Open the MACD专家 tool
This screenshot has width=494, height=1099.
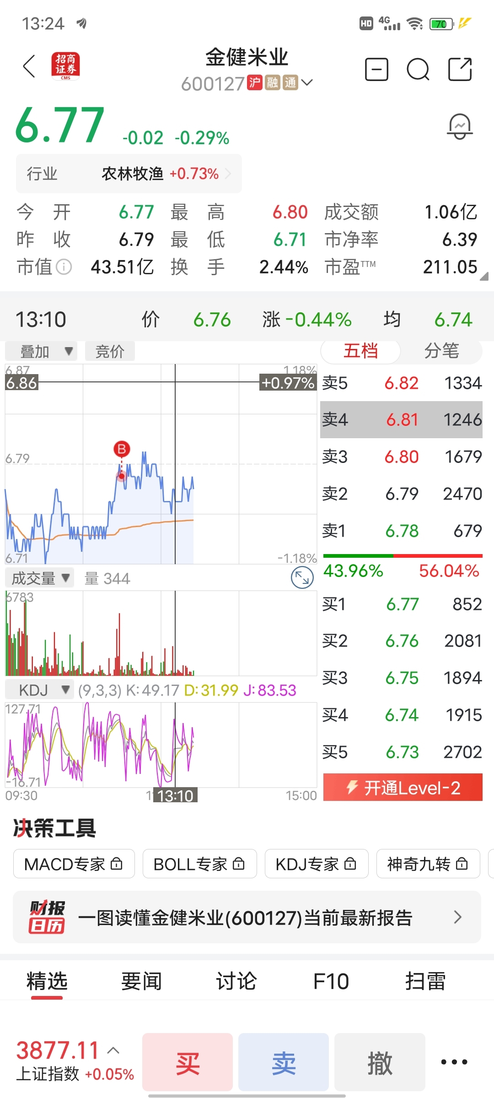point(74,864)
